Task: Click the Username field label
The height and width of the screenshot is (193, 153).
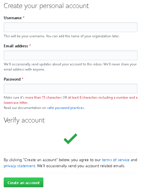Action: [13, 18]
